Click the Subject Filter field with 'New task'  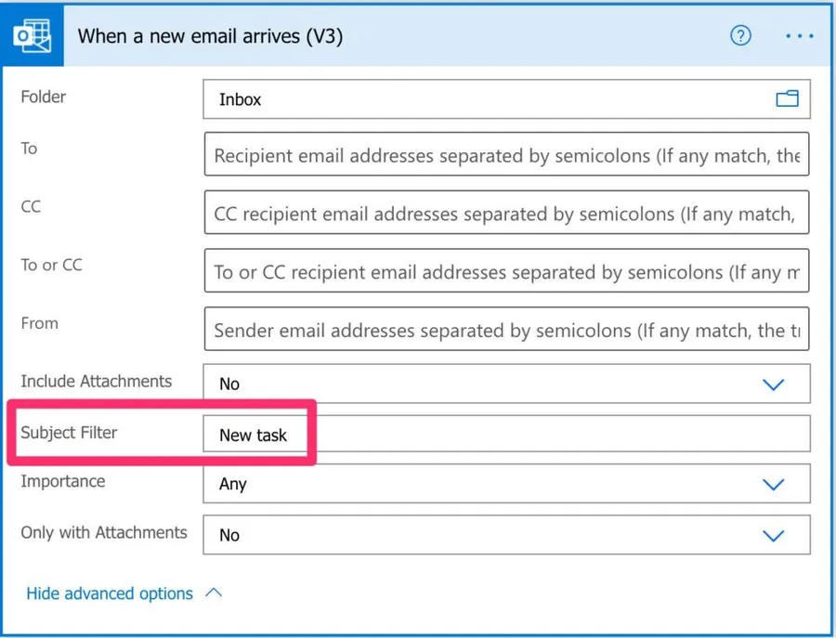tap(506, 434)
